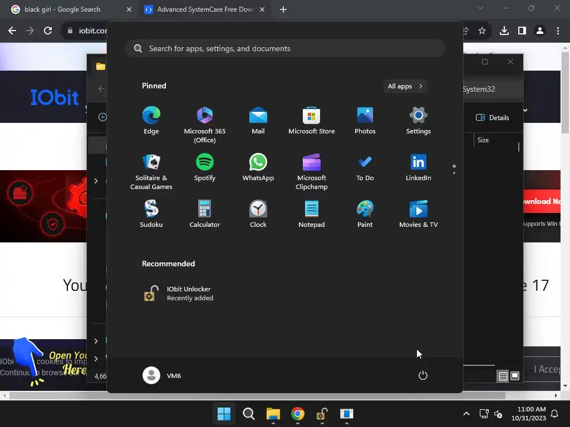Open the clock and date panel

pyautogui.click(x=529, y=414)
